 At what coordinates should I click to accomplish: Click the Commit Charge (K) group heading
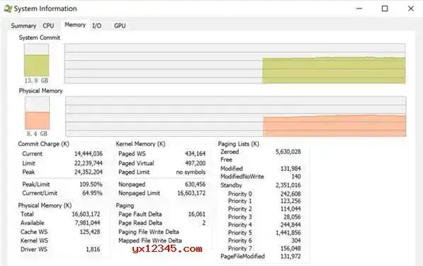[43, 144]
